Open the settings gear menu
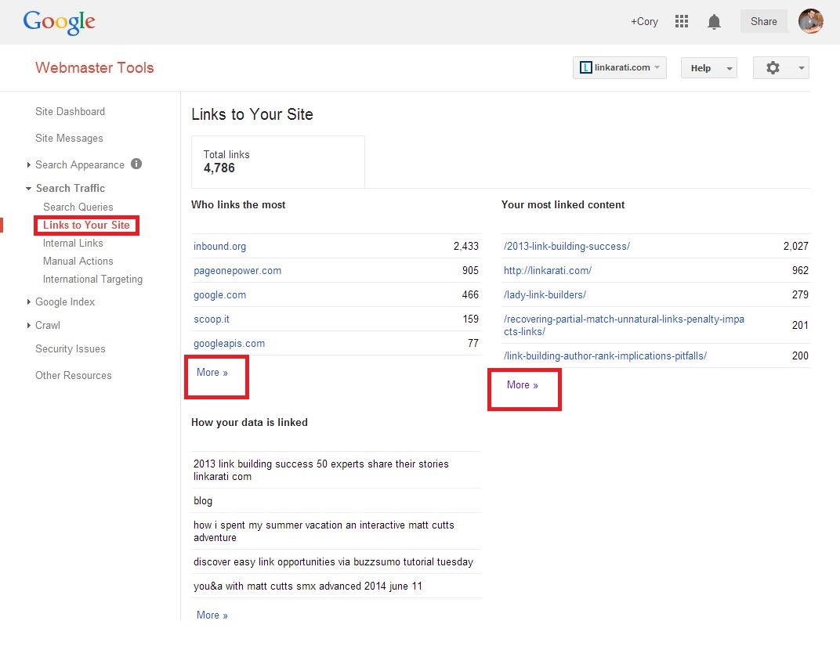 780,68
